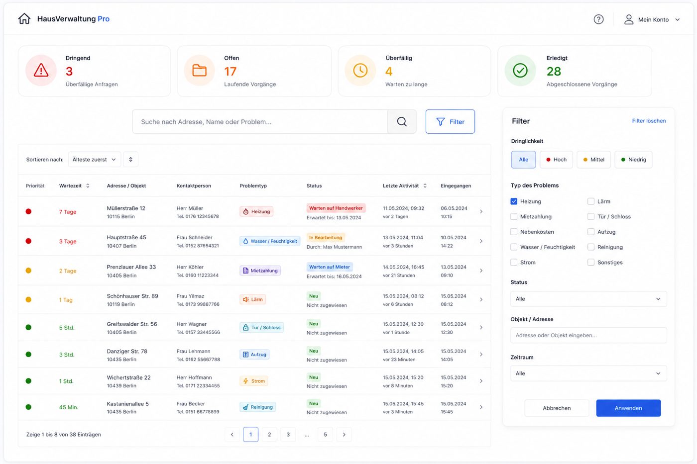Screen dimensions: 697x464
Task: Click the sort arrows next to Wartezeit
Action: click(x=88, y=186)
